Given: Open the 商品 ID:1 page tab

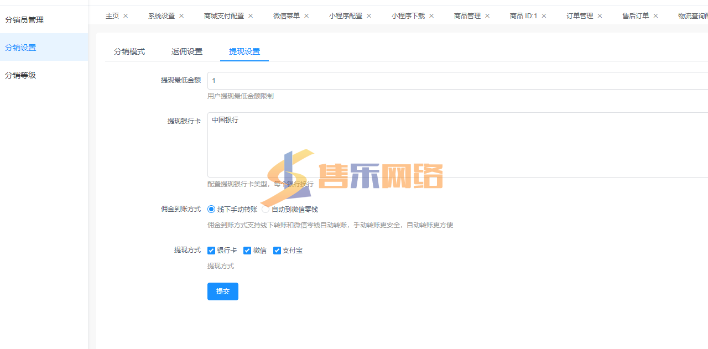Looking at the screenshot, I should (523, 16).
